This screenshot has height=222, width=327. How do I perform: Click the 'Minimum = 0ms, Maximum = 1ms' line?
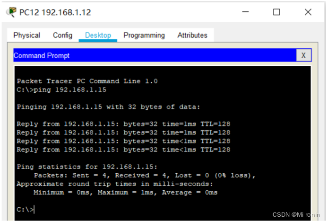[125, 192]
